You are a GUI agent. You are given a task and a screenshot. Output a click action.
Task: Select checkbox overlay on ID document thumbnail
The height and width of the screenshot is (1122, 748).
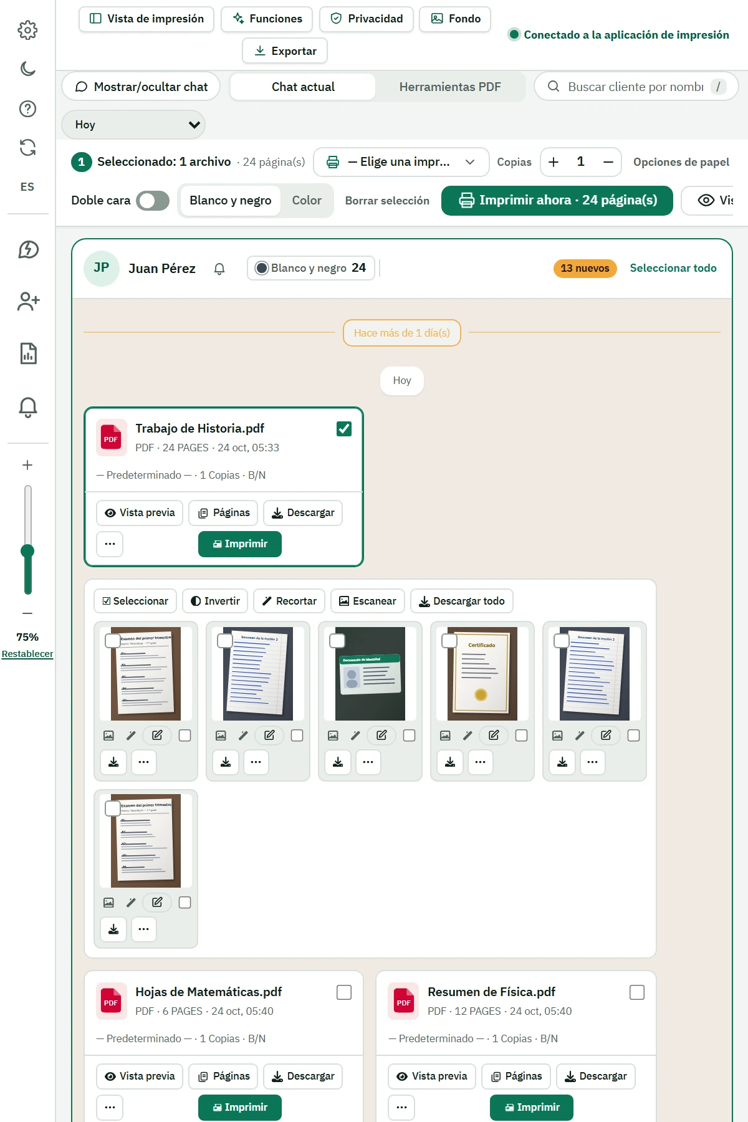(337, 641)
